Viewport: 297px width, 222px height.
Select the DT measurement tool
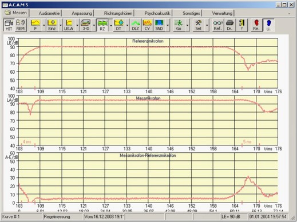pyautogui.click(x=118, y=25)
